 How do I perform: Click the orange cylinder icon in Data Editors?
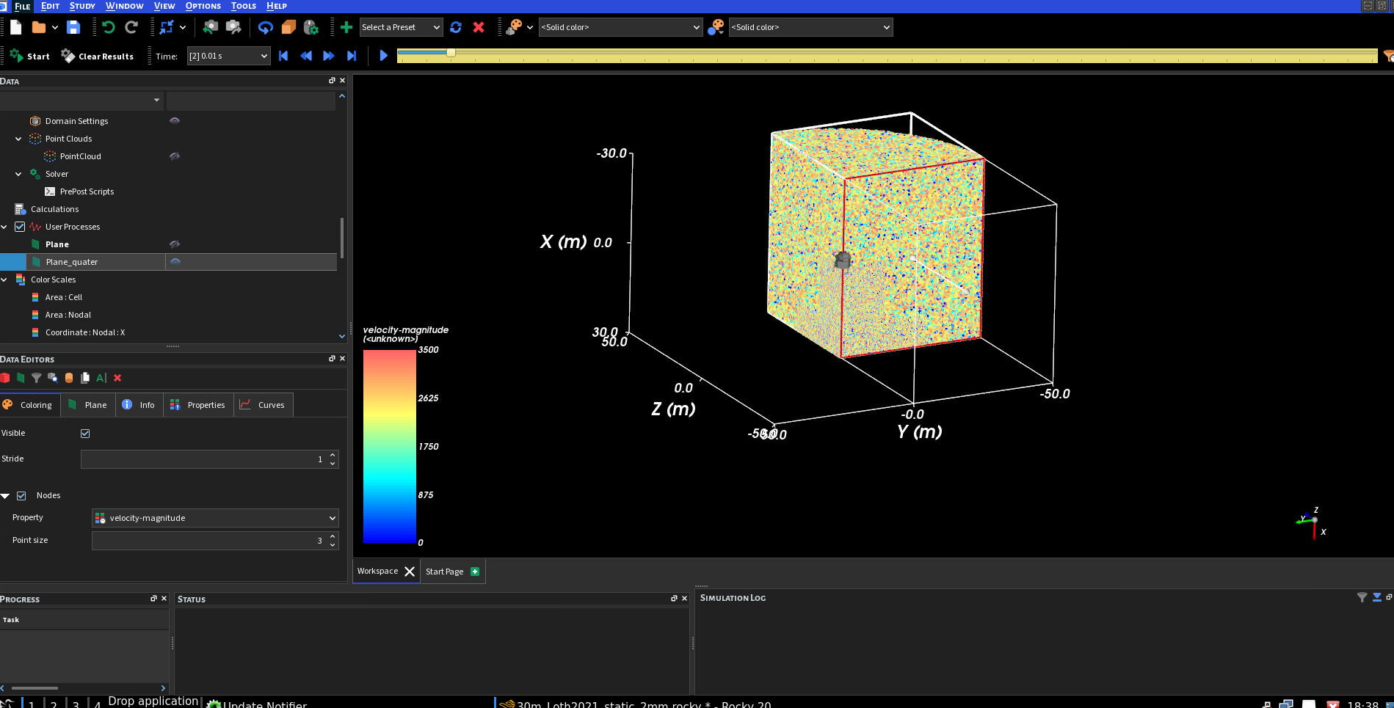click(x=69, y=378)
